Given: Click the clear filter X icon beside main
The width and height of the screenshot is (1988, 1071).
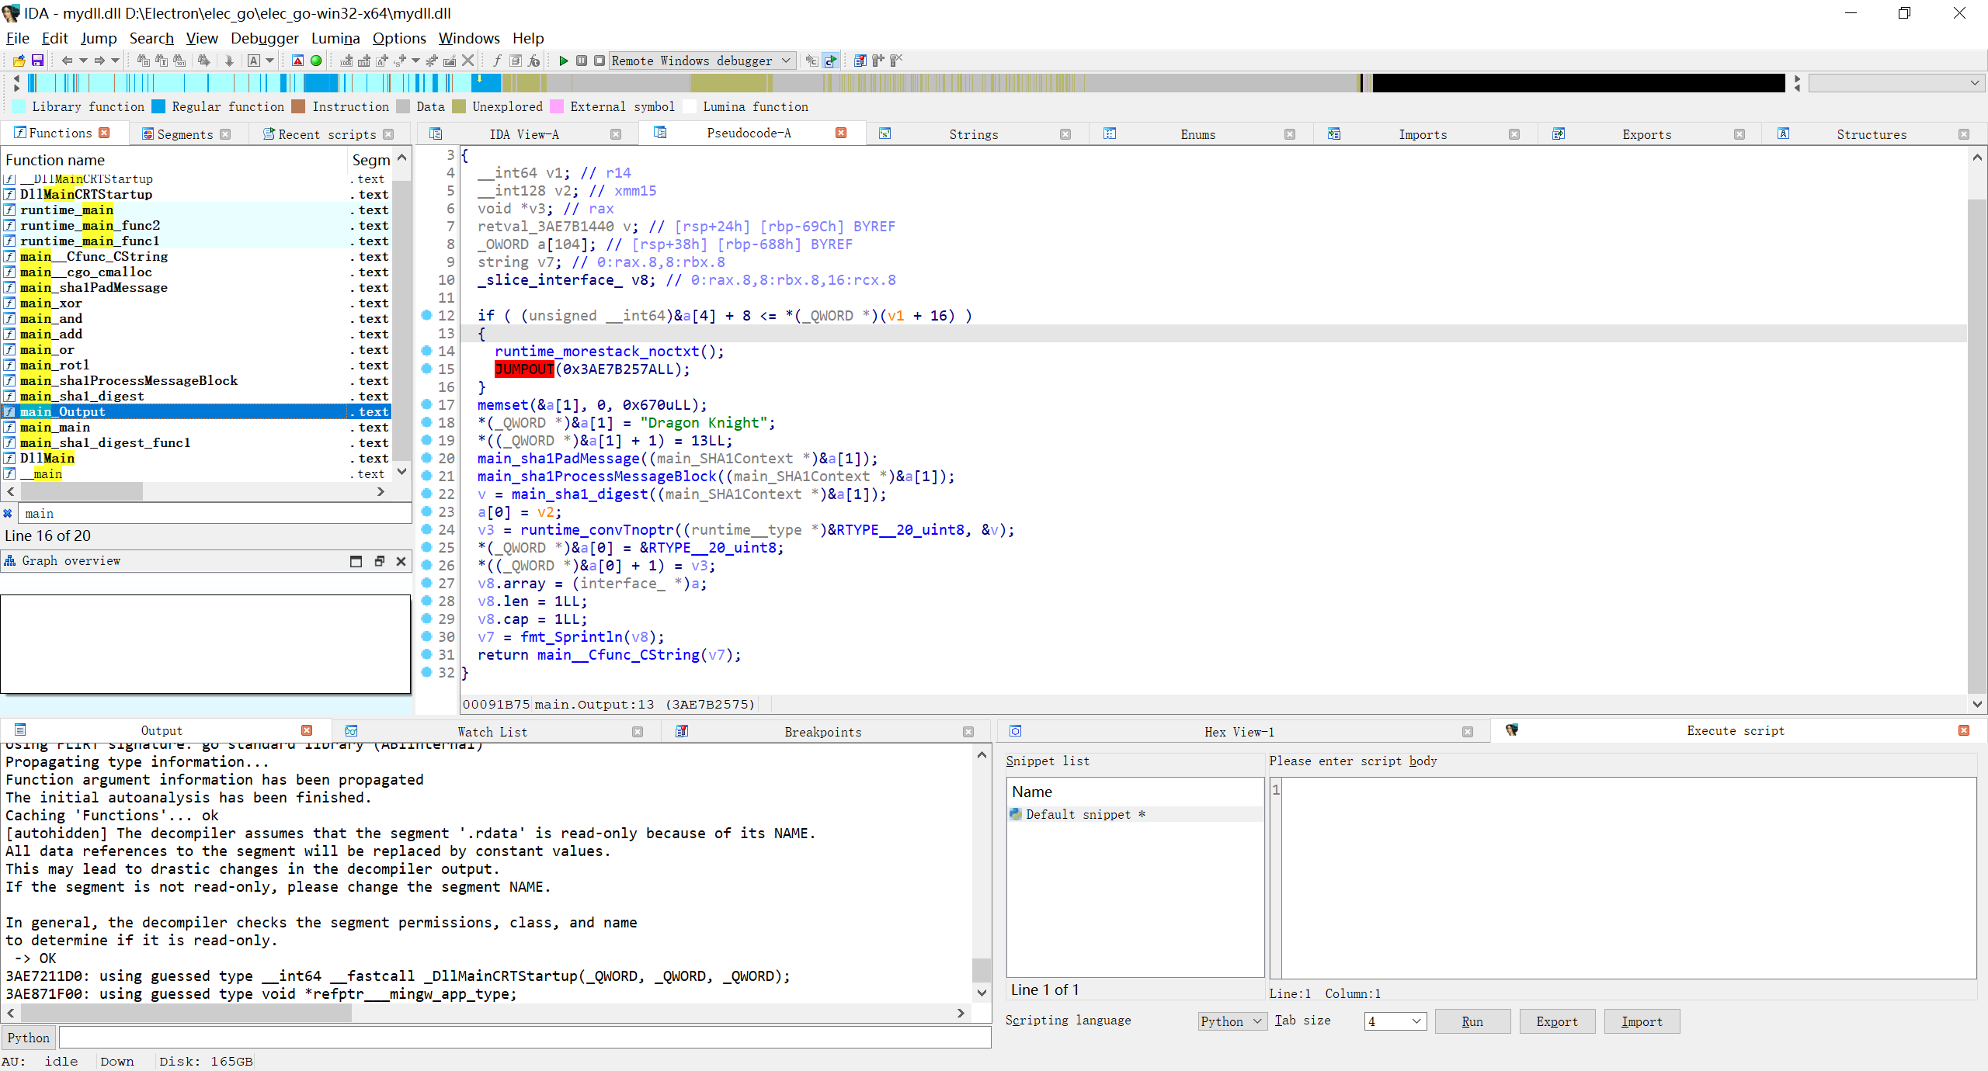Looking at the screenshot, I should pos(8,513).
